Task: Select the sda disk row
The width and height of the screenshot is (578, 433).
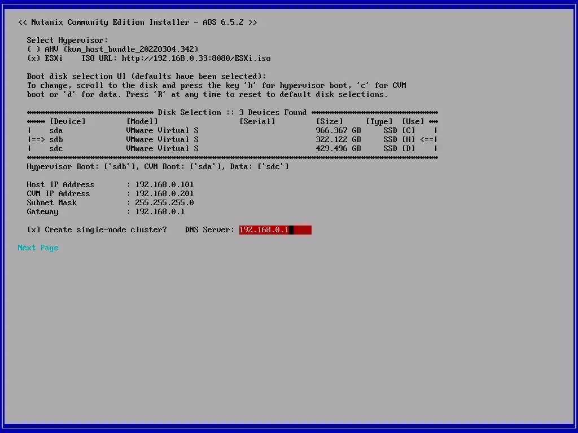Action: pyautogui.click(x=56, y=130)
